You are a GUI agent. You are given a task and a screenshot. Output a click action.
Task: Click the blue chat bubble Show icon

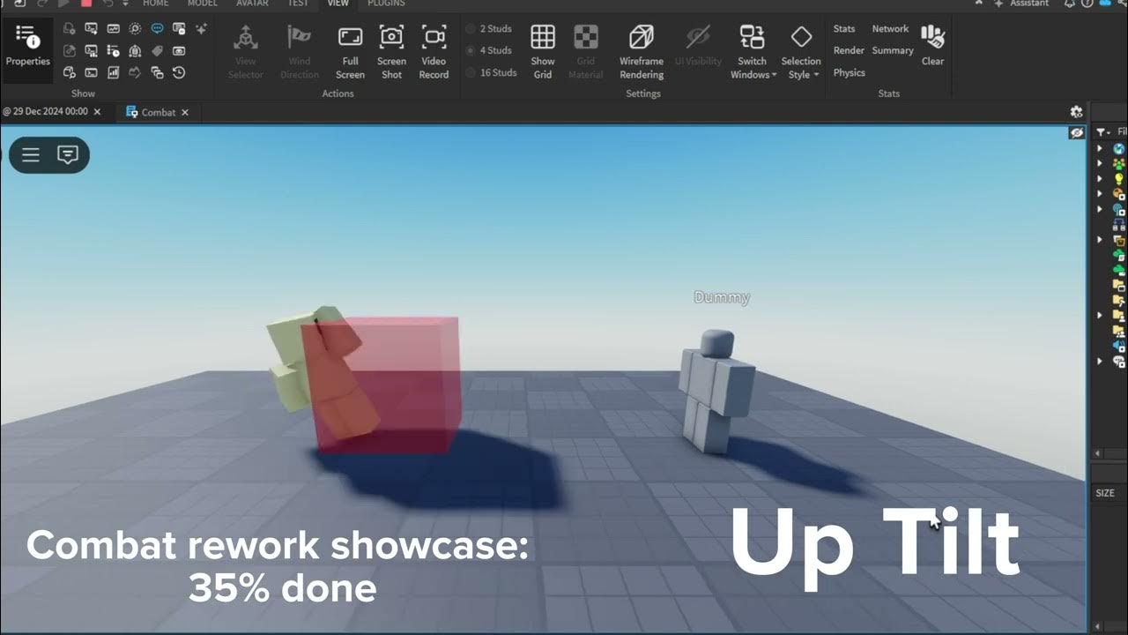coord(157,29)
